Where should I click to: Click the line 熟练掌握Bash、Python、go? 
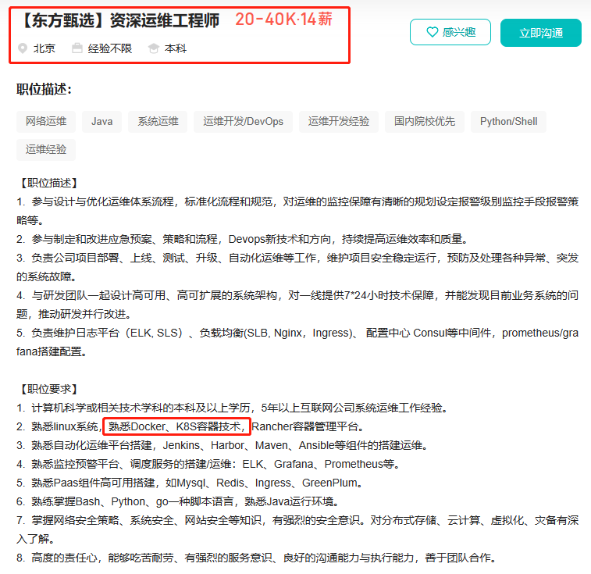178,501
